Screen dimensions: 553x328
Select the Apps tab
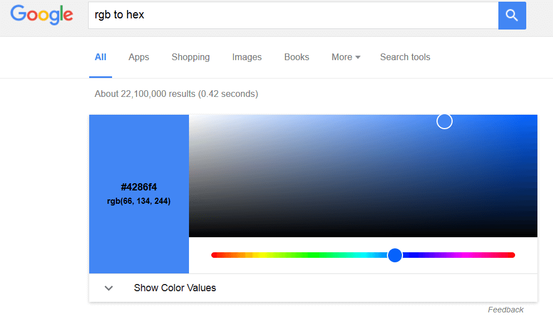point(138,57)
